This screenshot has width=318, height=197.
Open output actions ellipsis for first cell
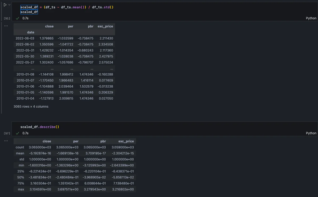[x=6, y=26]
